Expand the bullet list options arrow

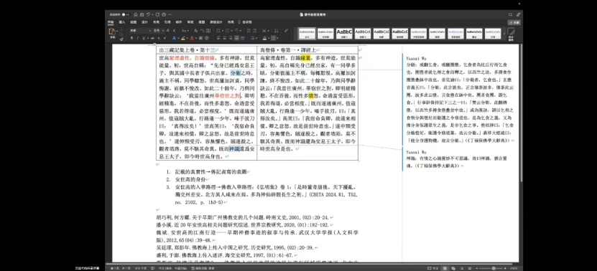(223, 30)
